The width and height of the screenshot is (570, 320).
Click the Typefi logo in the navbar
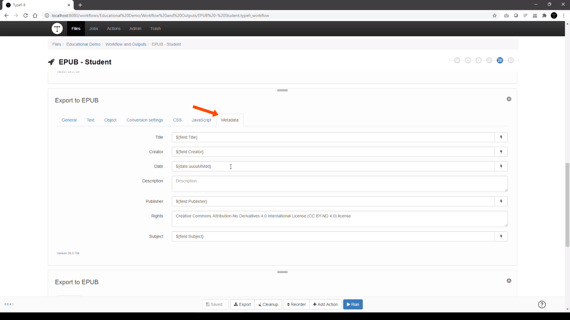click(x=57, y=29)
